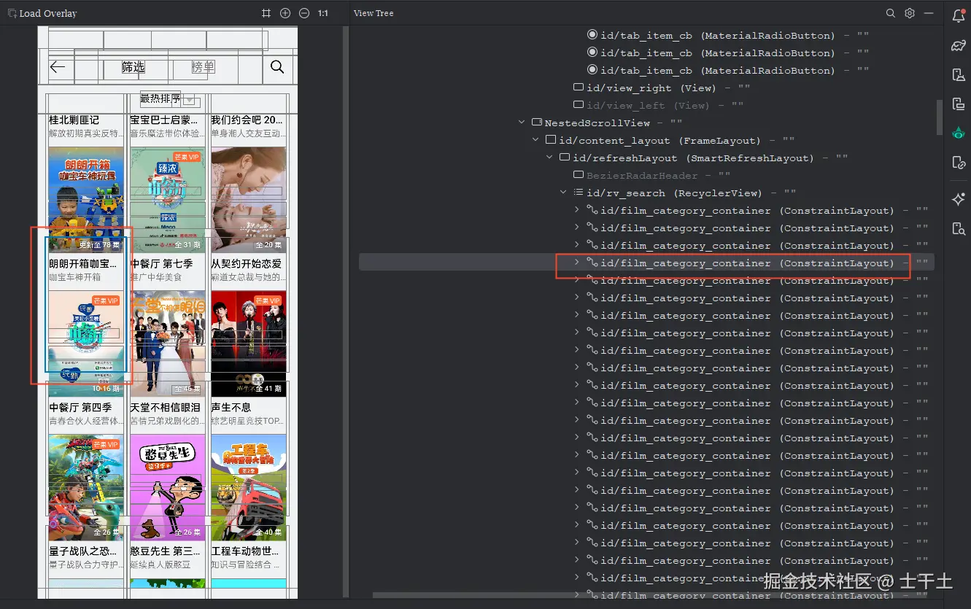Click the 我们约会吧 20… title text

[246, 120]
